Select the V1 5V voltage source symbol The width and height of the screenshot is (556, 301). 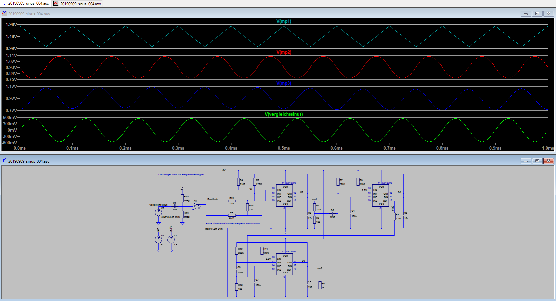158,239
